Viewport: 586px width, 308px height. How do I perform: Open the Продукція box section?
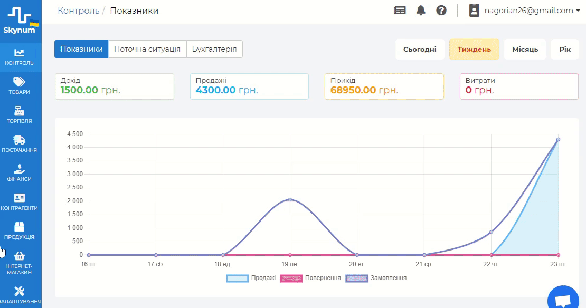[x=20, y=231]
